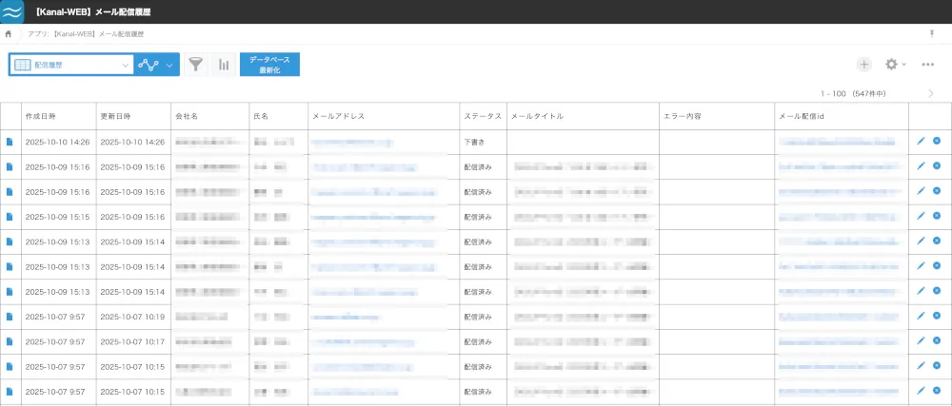Click the plus icon to add record

[x=863, y=65]
